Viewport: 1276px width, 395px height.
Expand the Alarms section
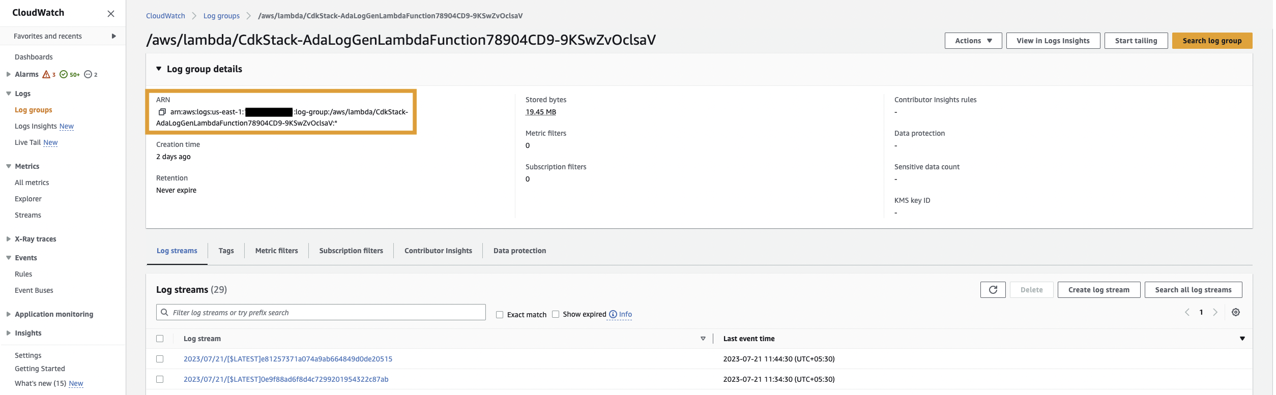click(x=9, y=74)
